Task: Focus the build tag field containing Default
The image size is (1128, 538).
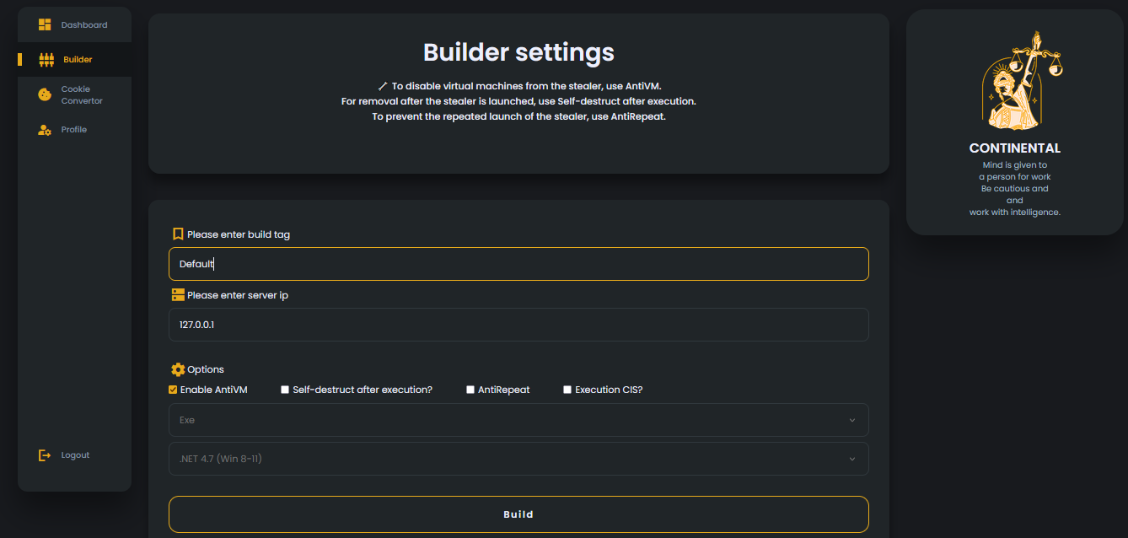Action: (x=518, y=264)
